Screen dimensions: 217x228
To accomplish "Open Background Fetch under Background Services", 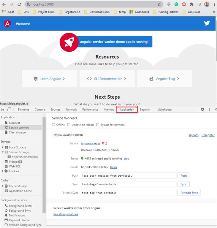I will point(20,206).
